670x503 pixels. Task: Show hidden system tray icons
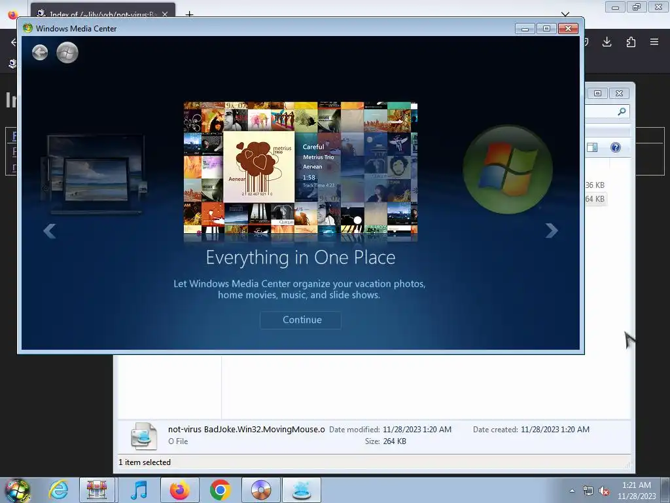[x=572, y=491]
